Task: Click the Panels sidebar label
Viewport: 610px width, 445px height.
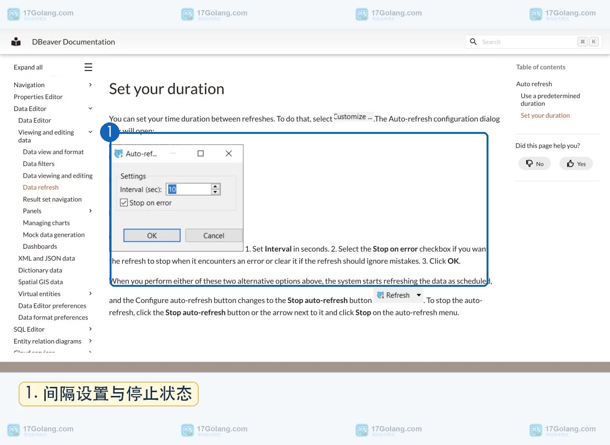Action: 32,211
